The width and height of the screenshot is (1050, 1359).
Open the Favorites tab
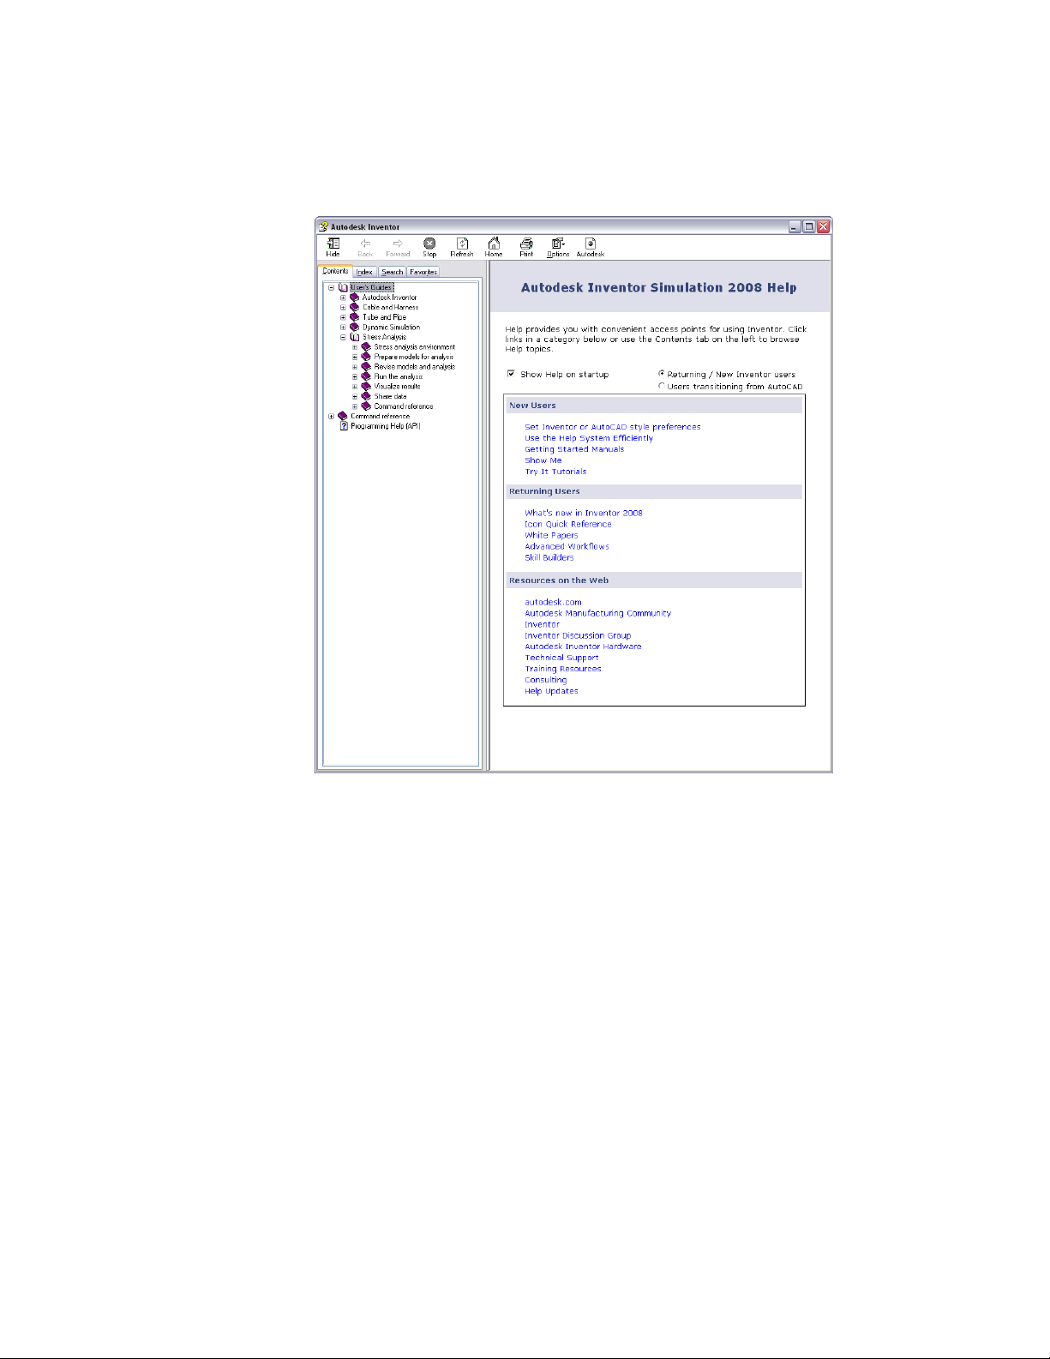click(423, 272)
